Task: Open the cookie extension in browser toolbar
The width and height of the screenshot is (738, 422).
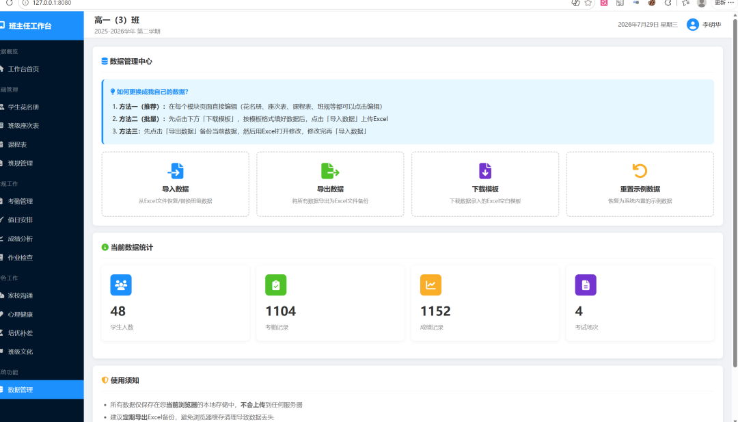Action: coord(652,3)
